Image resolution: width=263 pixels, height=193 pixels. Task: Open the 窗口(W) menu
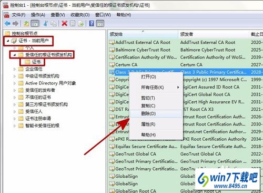103,15
